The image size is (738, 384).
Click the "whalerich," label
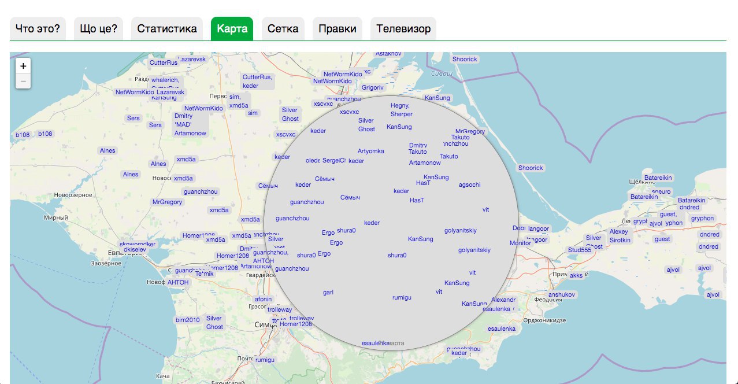click(x=166, y=80)
